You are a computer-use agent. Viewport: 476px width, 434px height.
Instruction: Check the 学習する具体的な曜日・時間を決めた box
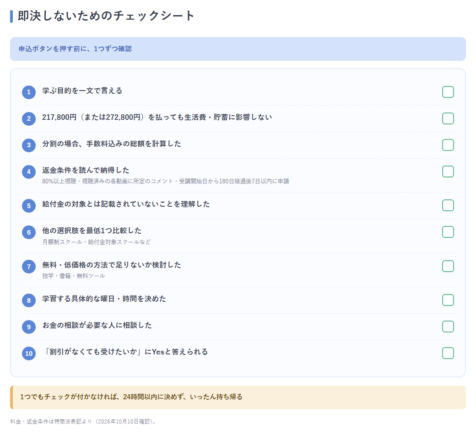[x=448, y=300]
